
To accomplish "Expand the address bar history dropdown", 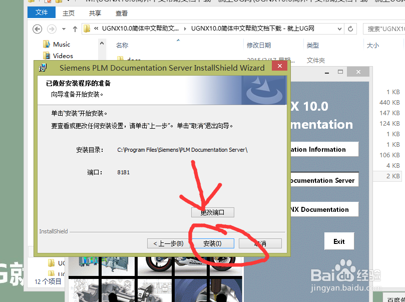I will tap(339, 29).
